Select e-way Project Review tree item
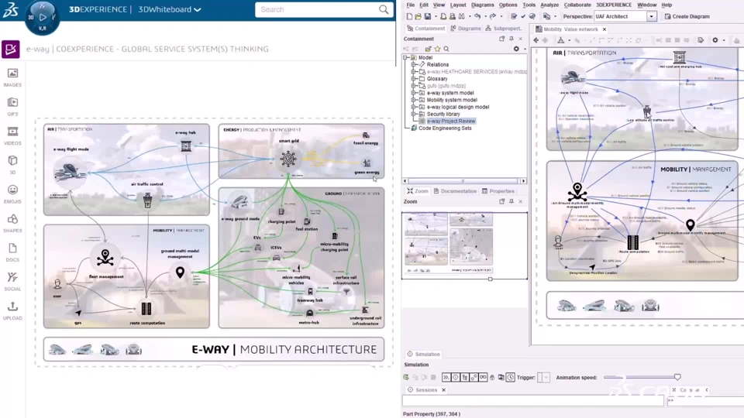Viewport: 744px width, 418px height. point(451,121)
